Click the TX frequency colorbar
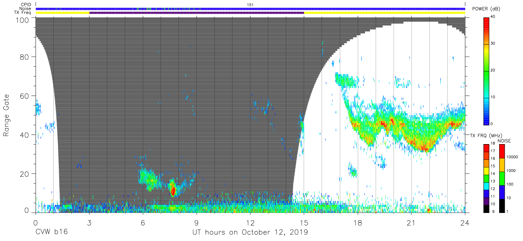 486,178
